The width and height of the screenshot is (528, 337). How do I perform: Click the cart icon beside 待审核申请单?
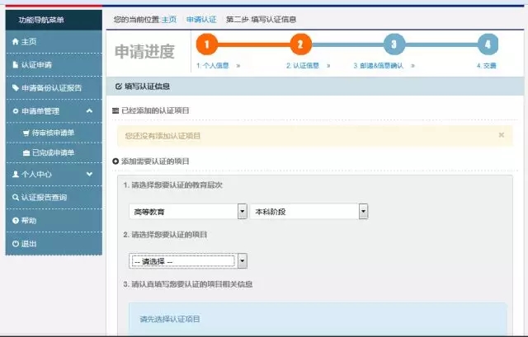[26, 132]
